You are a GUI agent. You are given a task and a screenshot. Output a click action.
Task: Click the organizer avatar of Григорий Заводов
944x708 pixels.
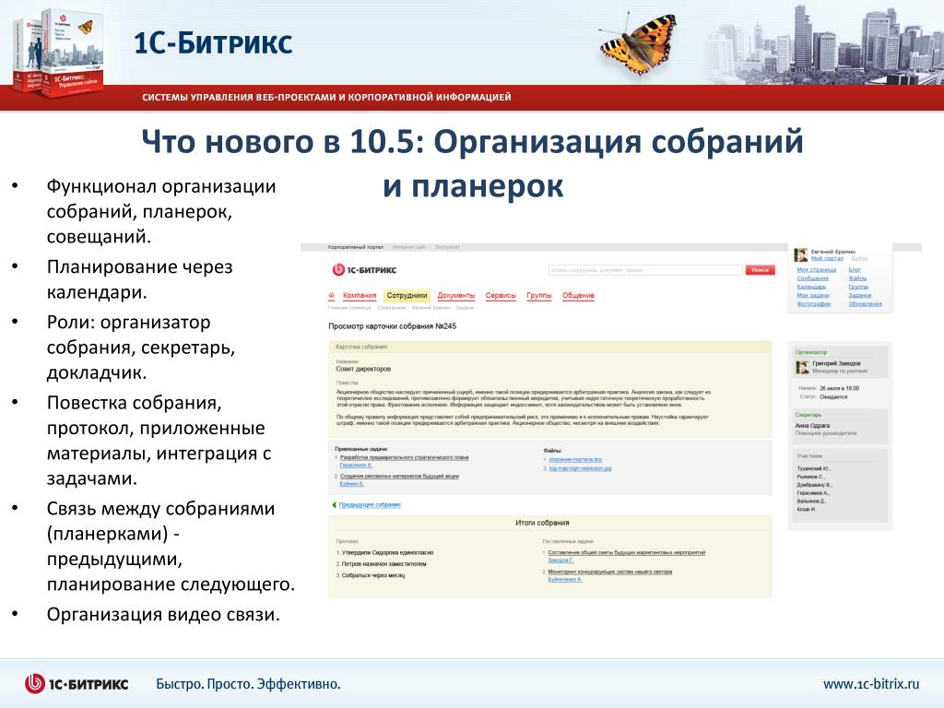(803, 367)
